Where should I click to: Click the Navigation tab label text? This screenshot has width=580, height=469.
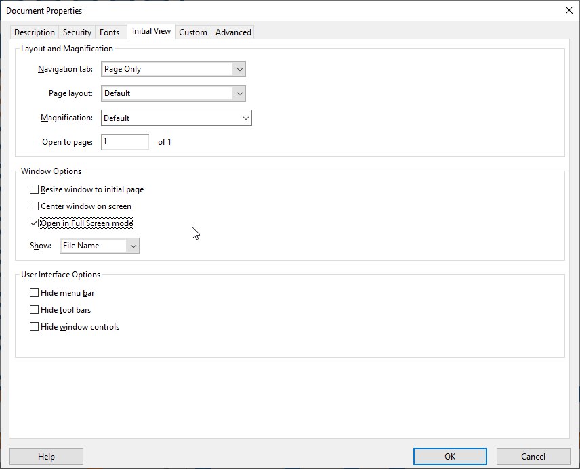pyautogui.click(x=66, y=69)
